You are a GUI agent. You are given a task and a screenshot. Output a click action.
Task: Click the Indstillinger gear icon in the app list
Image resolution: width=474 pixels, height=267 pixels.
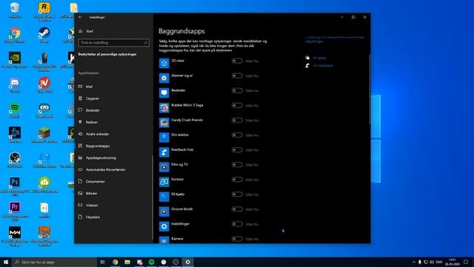(x=164, y=226)
